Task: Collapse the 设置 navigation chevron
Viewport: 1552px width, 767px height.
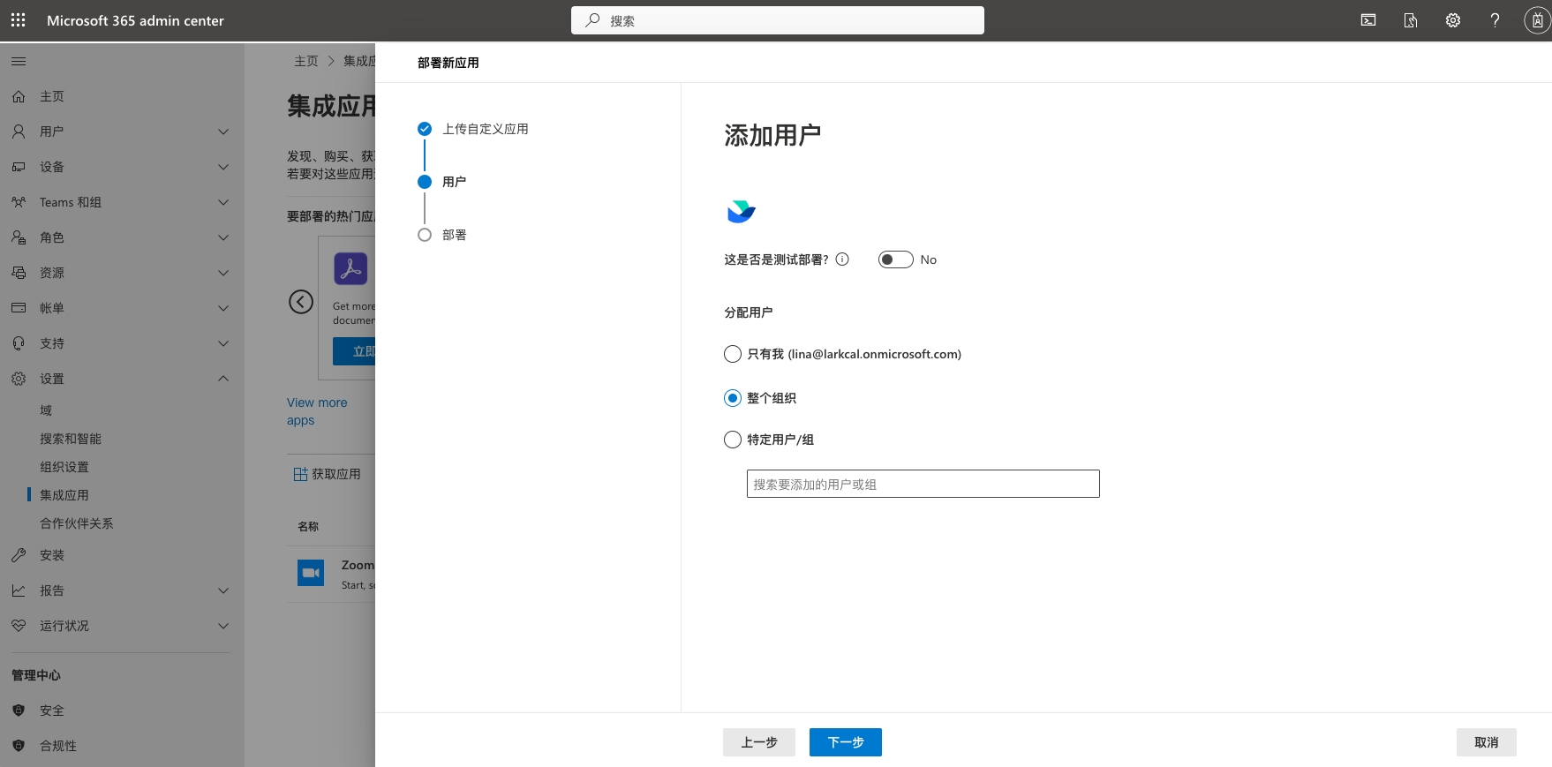Action: coord(223,379)
